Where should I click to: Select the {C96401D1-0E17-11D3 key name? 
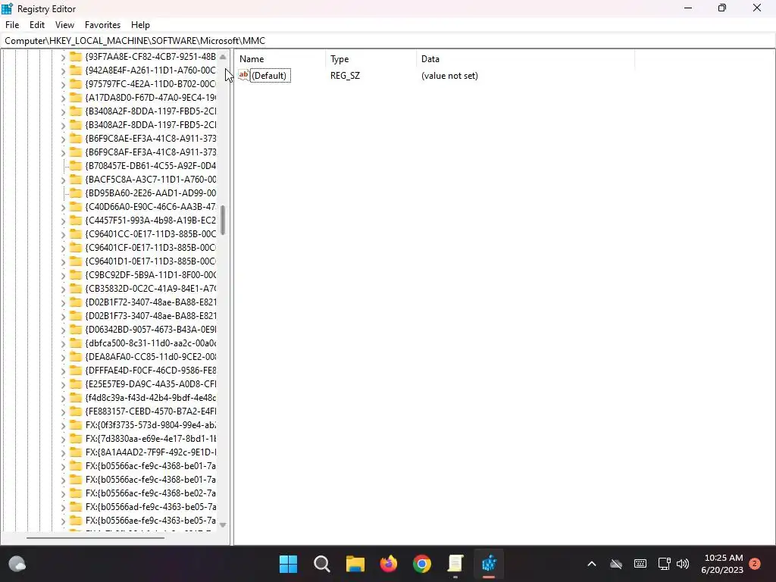click(x=151, y=261)
